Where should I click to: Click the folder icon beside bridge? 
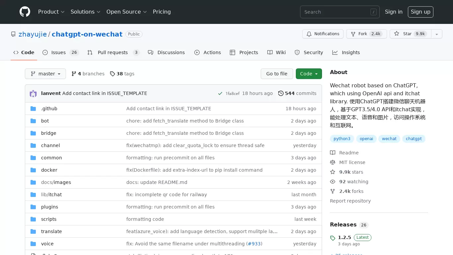point(33,133)
